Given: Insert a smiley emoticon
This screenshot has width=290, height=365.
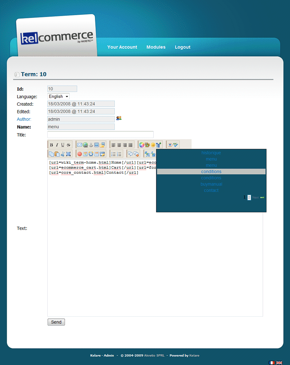Looking at the screenshot, I should 153,145.
